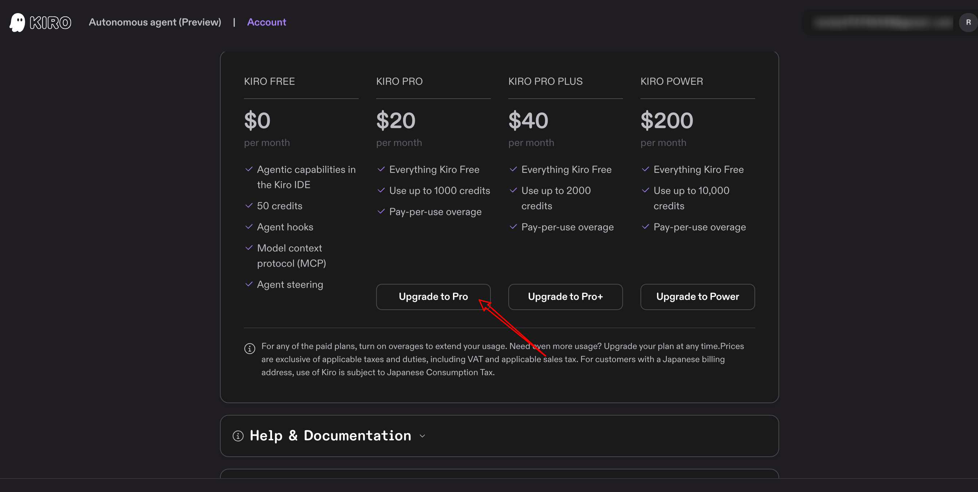978x492 pixels.
Task: Click the "Agent steering" feature text
Action: click(290, 285)
